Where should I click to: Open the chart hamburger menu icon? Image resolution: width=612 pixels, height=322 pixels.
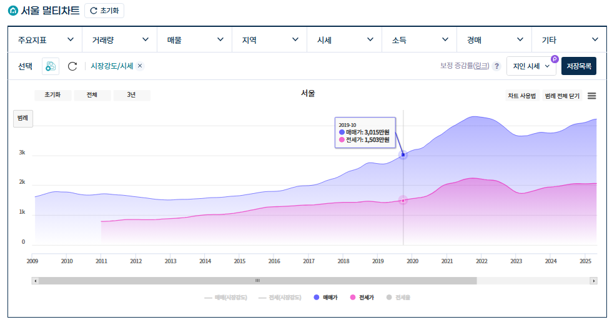[592, 96]
